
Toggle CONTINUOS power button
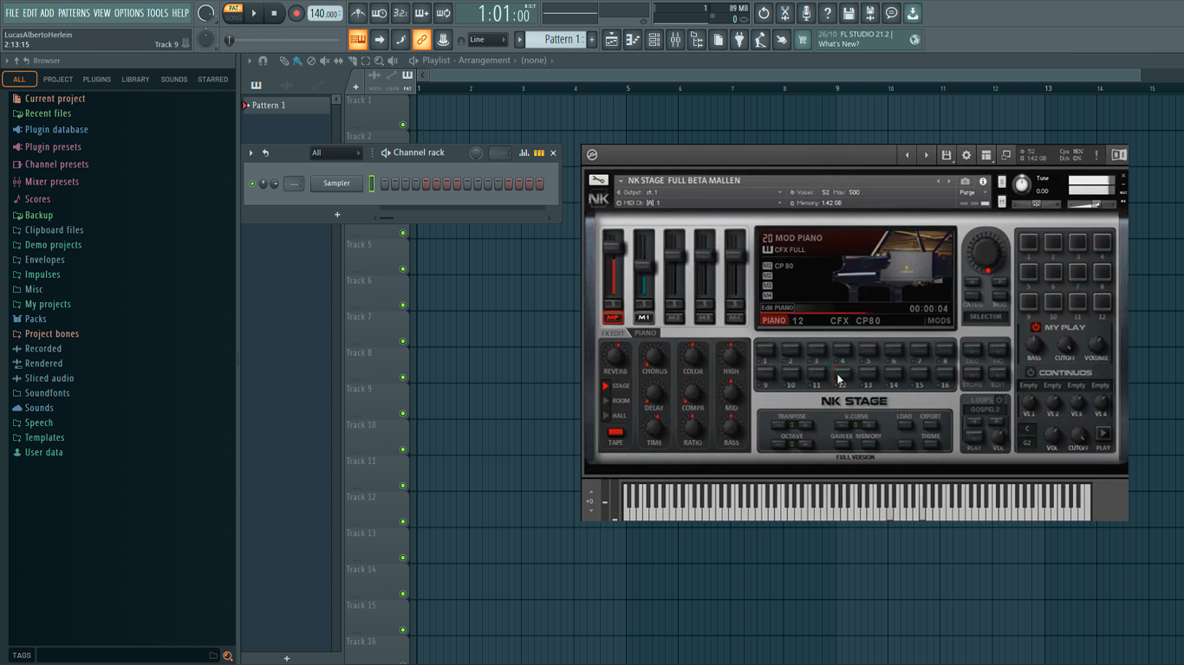click(x=1030, y=372)
